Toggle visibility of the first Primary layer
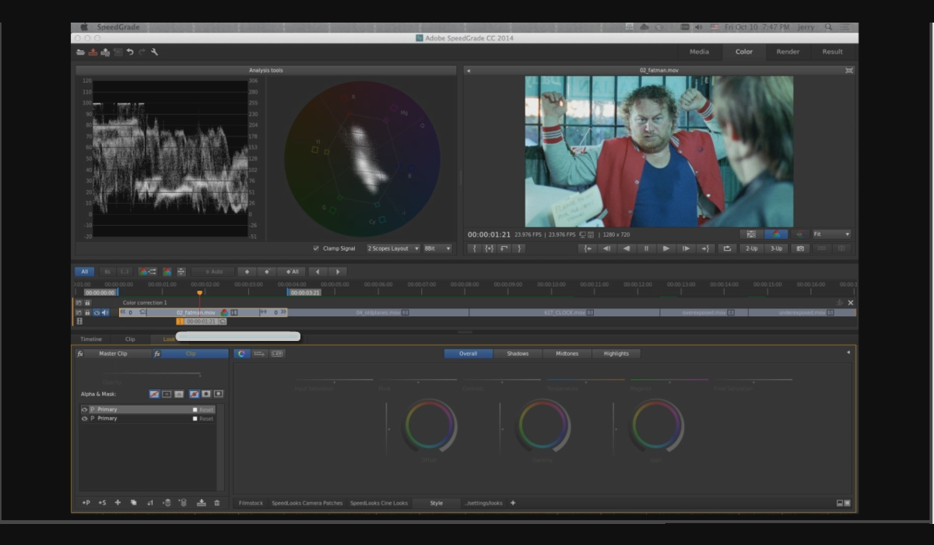The width and height of the screenshot is (934, 545). (84, 410)
